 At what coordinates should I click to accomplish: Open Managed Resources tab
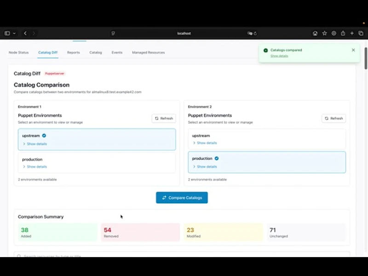(148, 52)
